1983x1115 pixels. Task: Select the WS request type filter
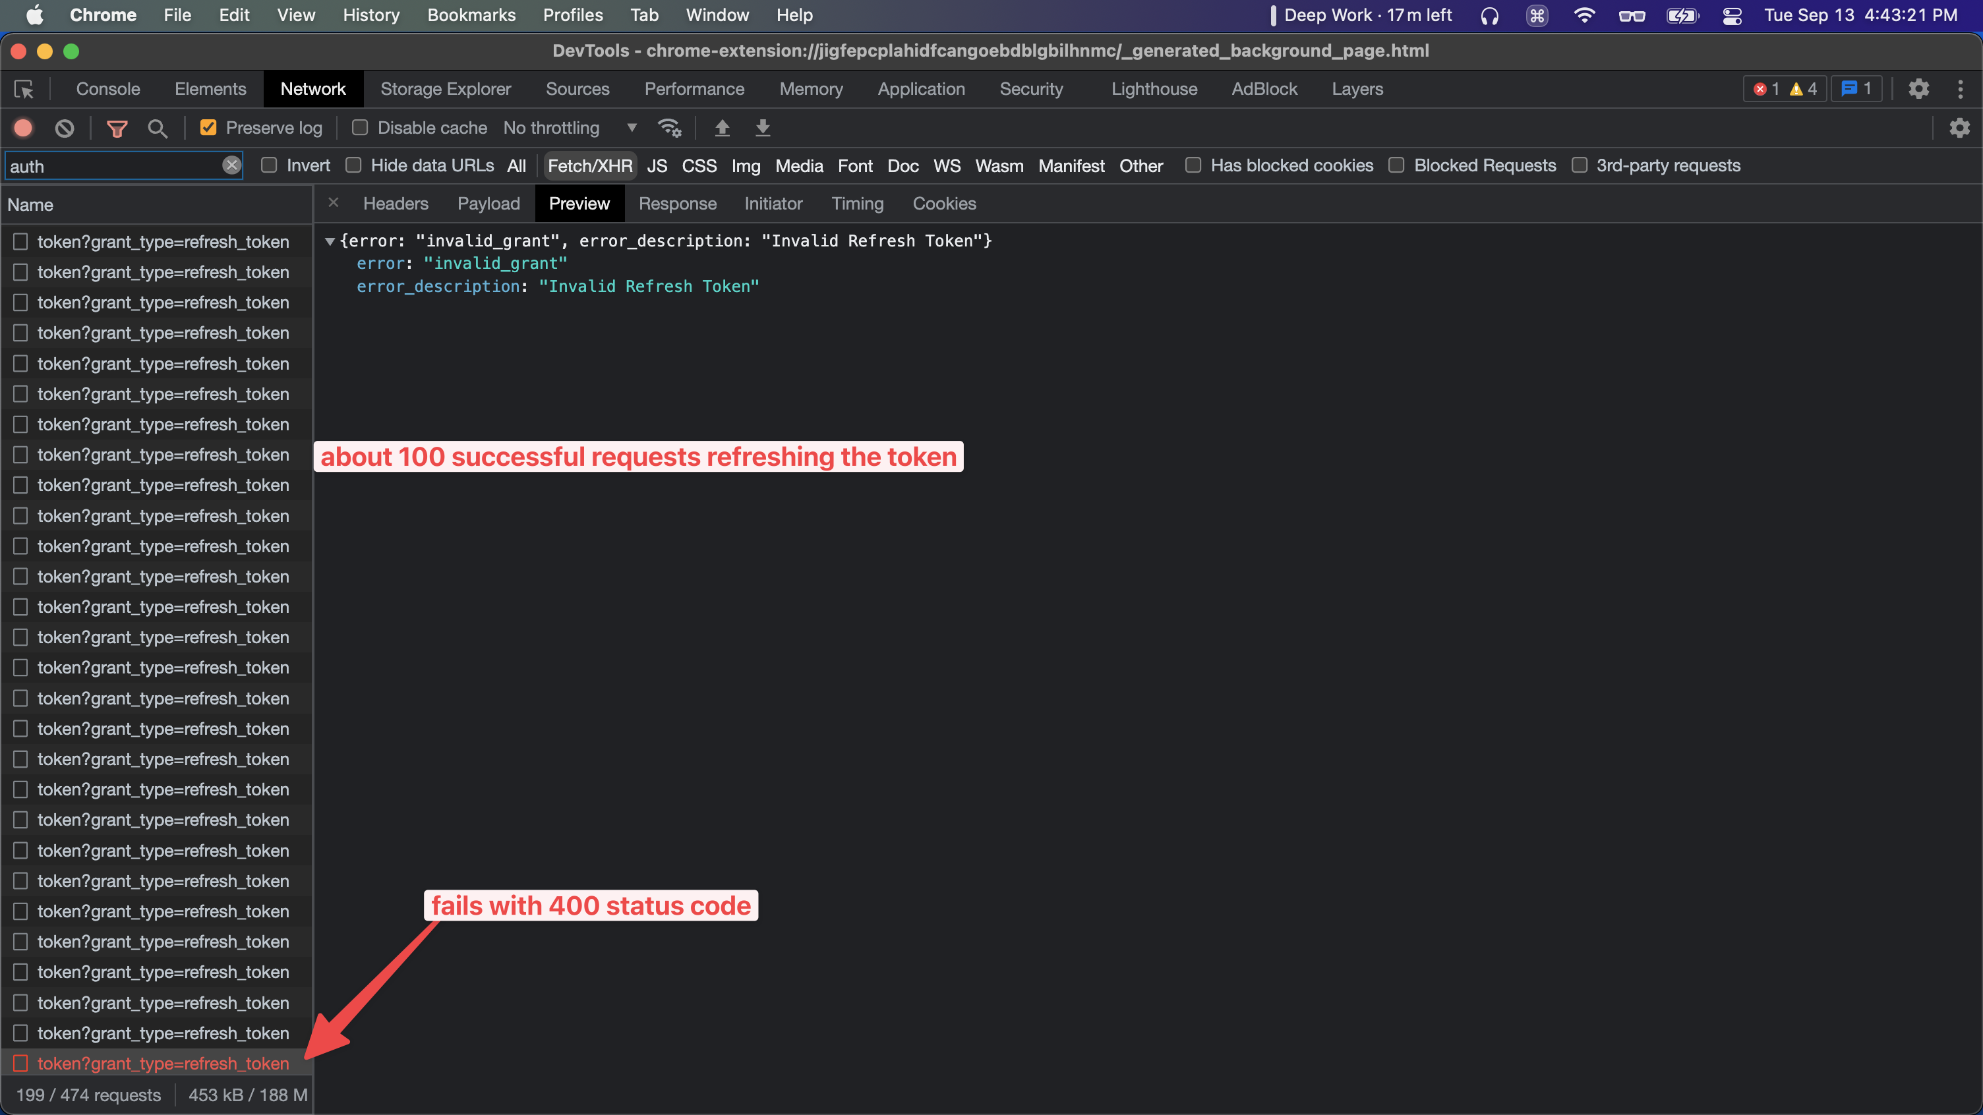pyautogui.click(x=946, y=166)
